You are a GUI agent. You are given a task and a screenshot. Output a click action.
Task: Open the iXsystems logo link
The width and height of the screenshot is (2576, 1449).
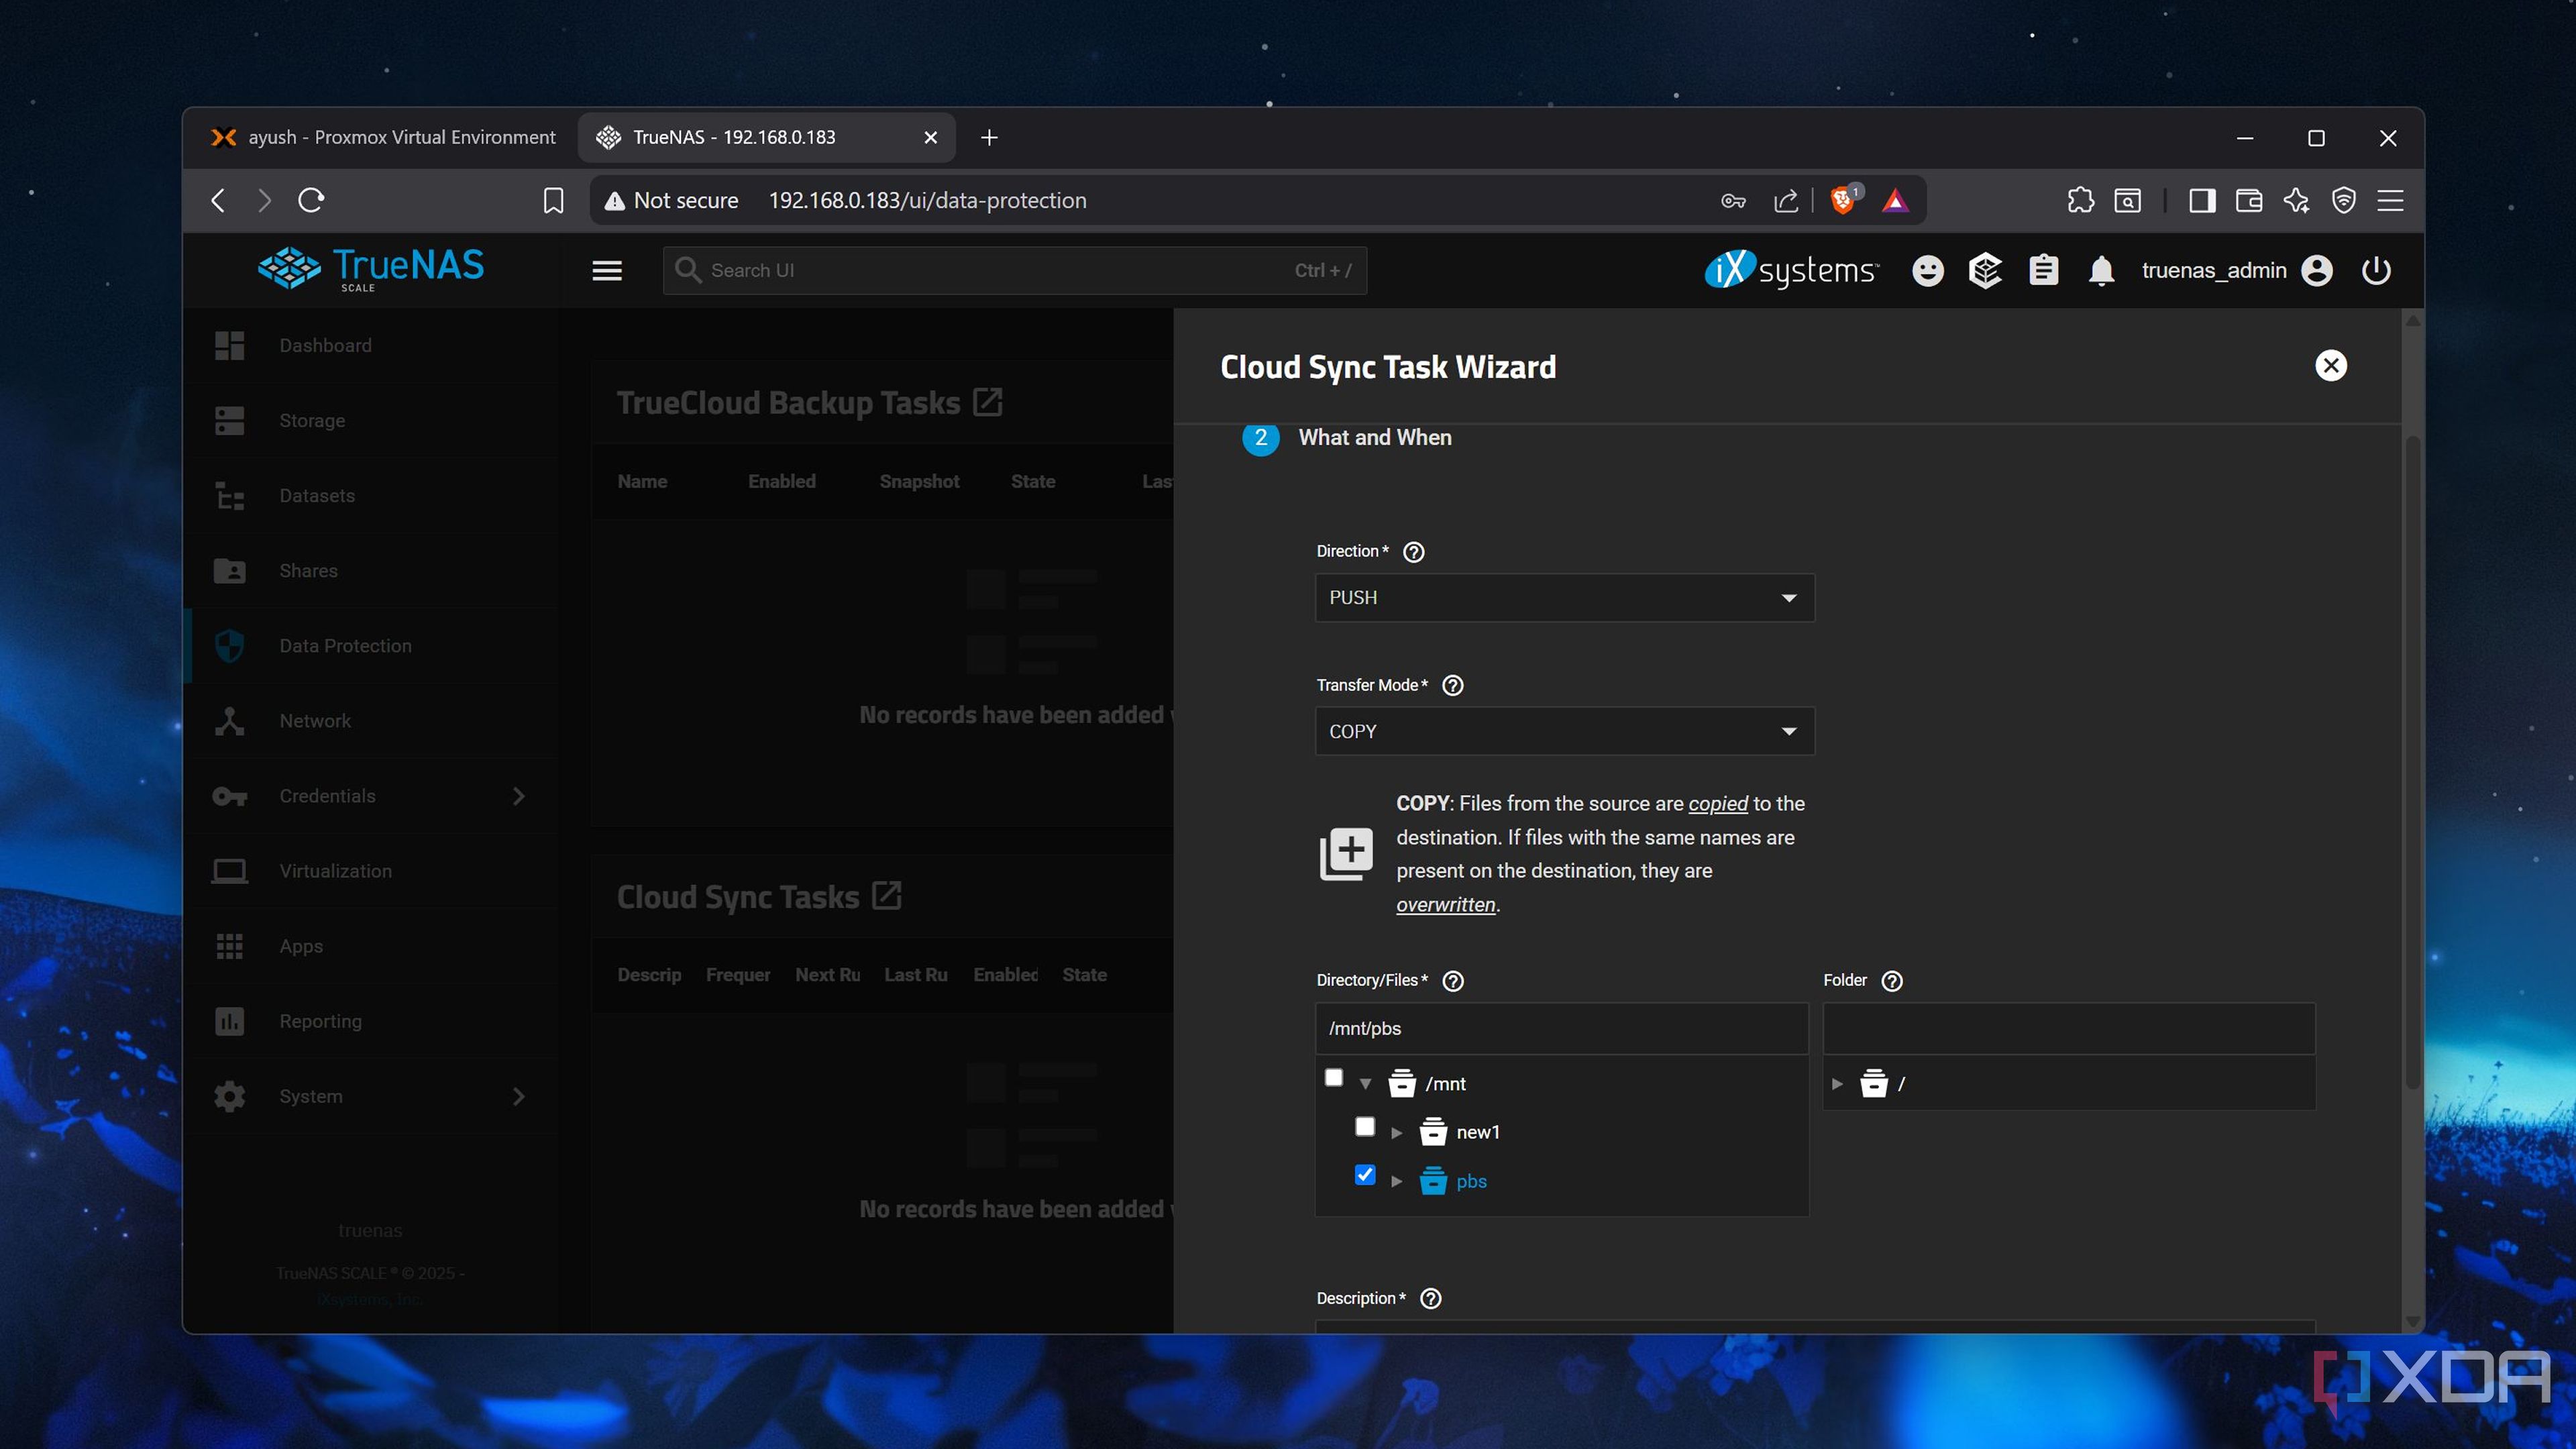click(1791, 269)
